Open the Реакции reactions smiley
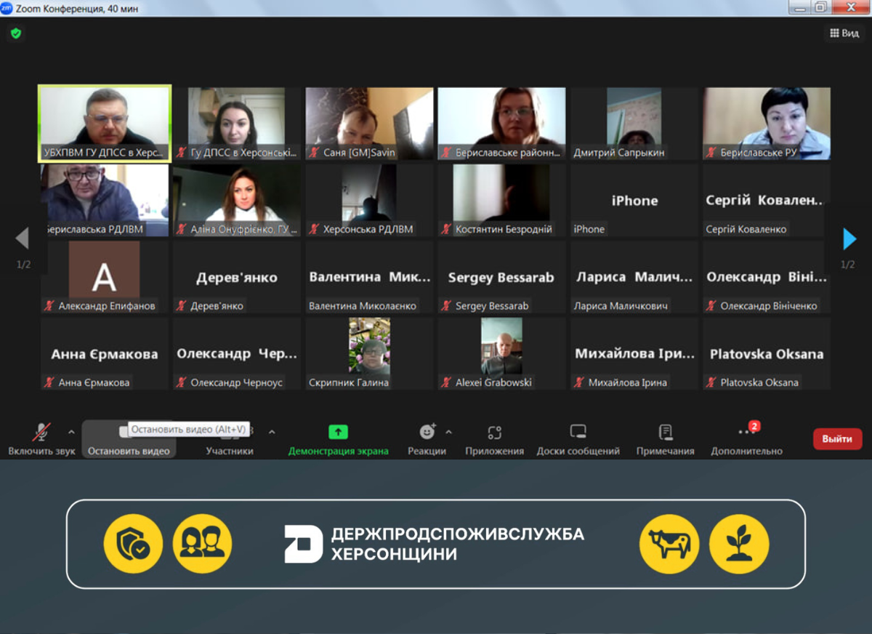 click(427, 438)
